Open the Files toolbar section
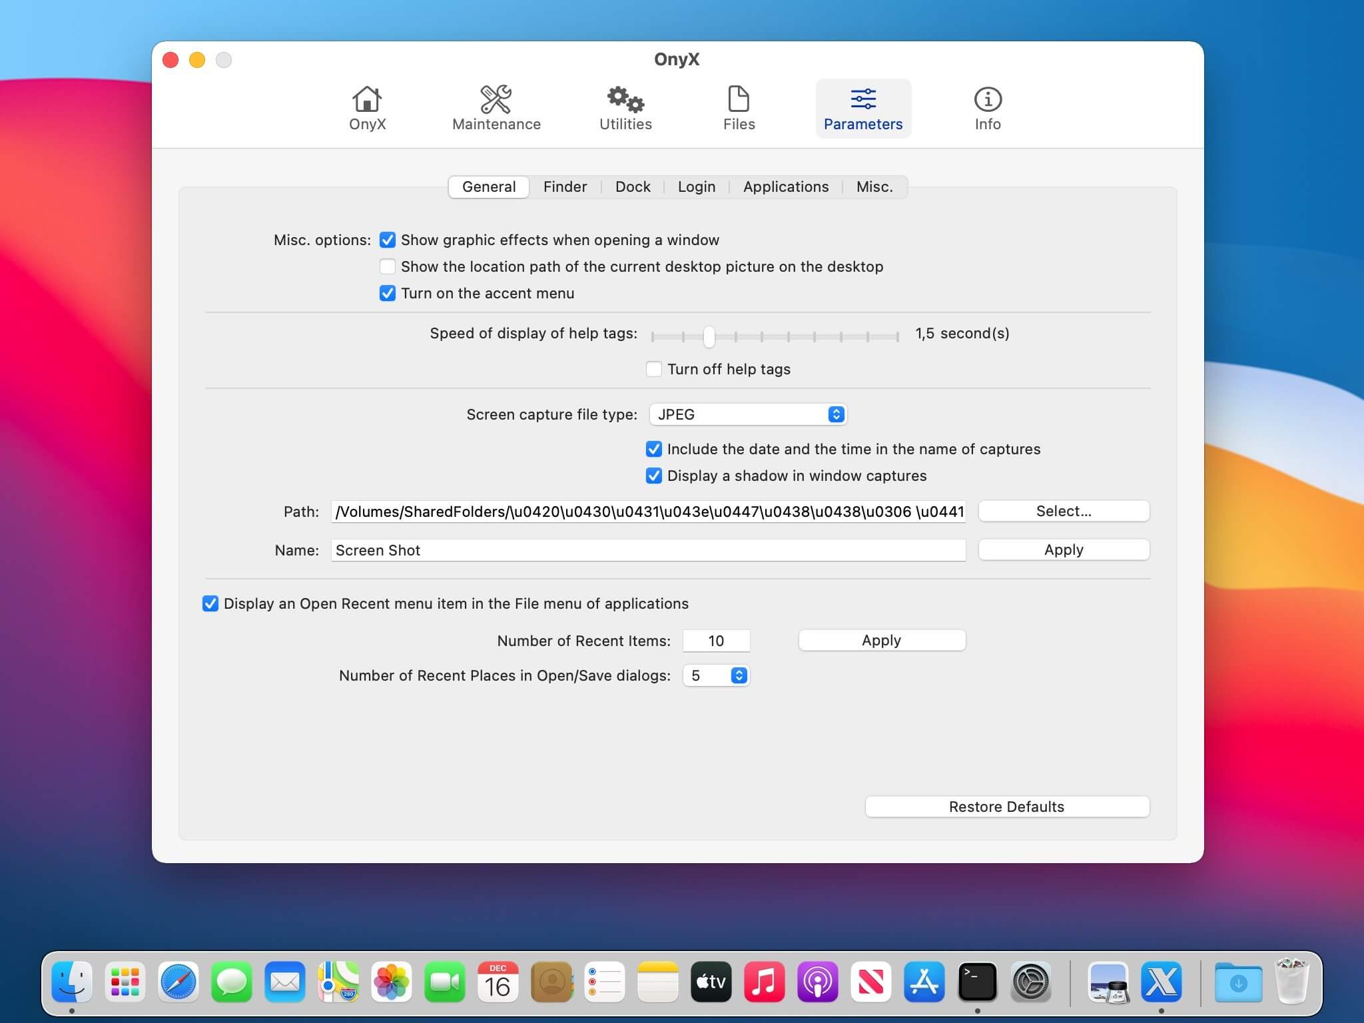1364x1023 pixels. 739,108
